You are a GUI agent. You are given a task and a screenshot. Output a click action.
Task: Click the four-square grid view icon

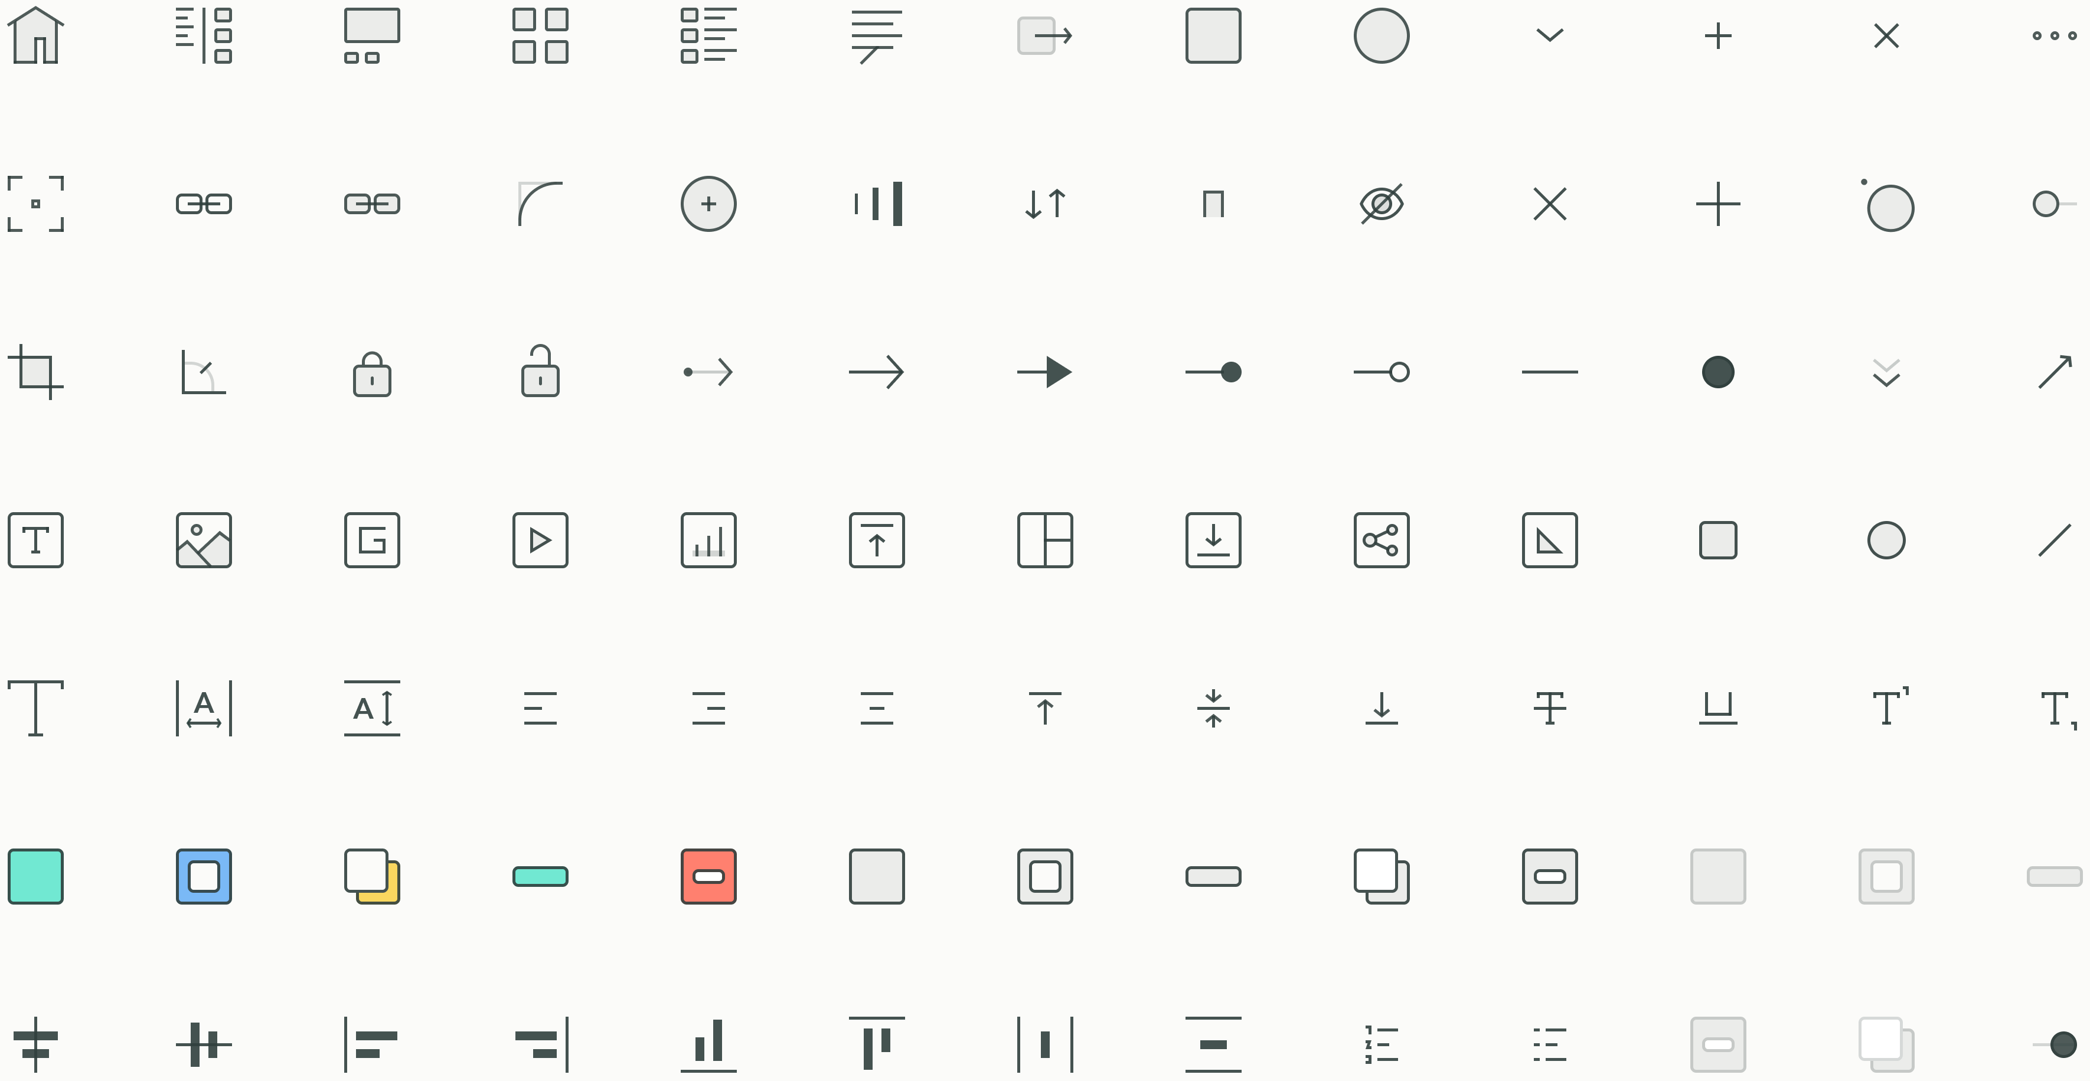pyautogui.click(x=540, y=35)
